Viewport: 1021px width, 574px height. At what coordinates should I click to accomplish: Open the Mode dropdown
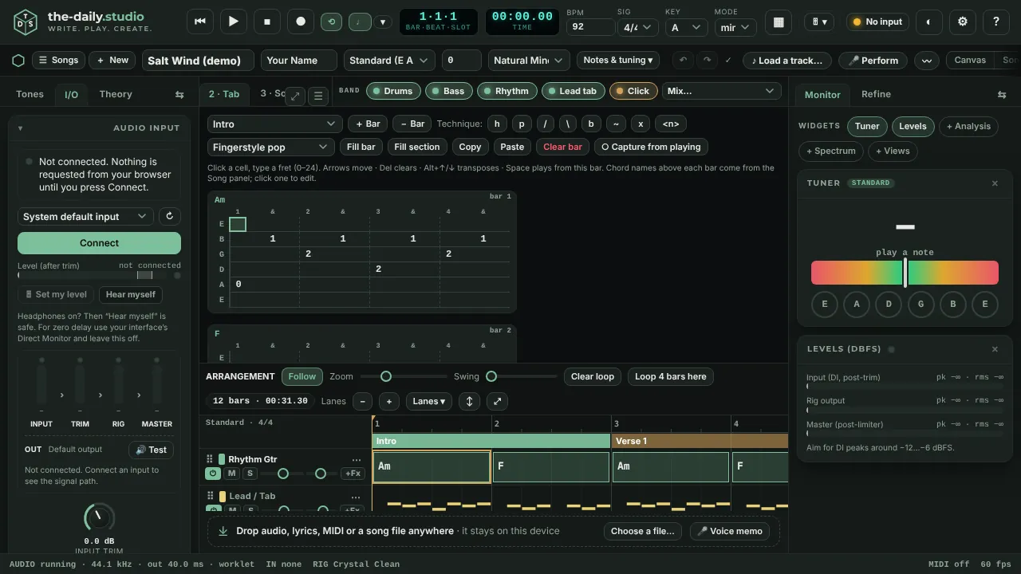pyautogui.click(x=735, y=27)
